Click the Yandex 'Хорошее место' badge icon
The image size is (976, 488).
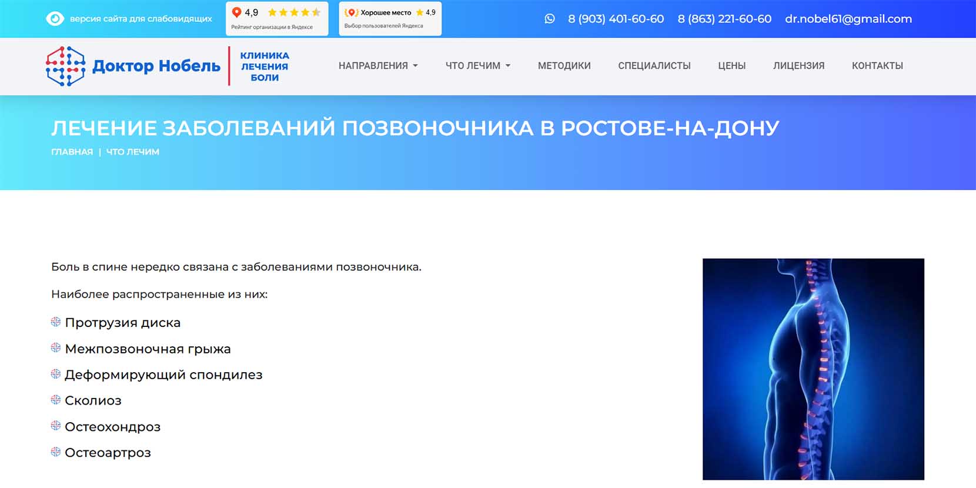click(351, 12)
